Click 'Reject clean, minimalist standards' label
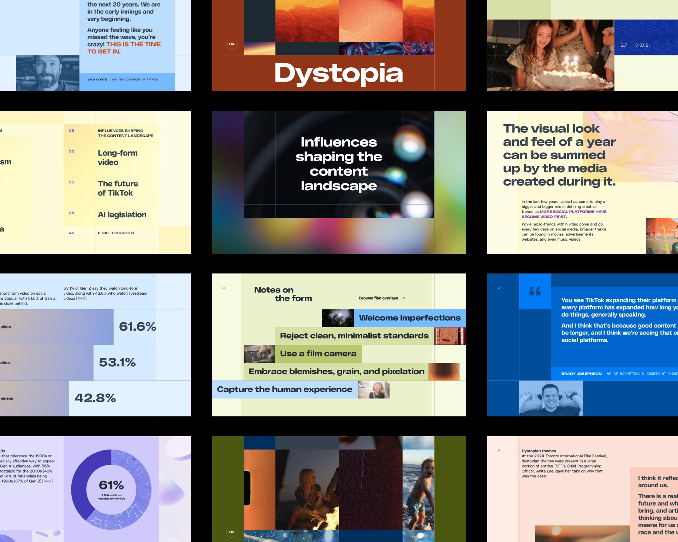Image resolution: width=678 pixels, height=542 pixels. (354, 336)
